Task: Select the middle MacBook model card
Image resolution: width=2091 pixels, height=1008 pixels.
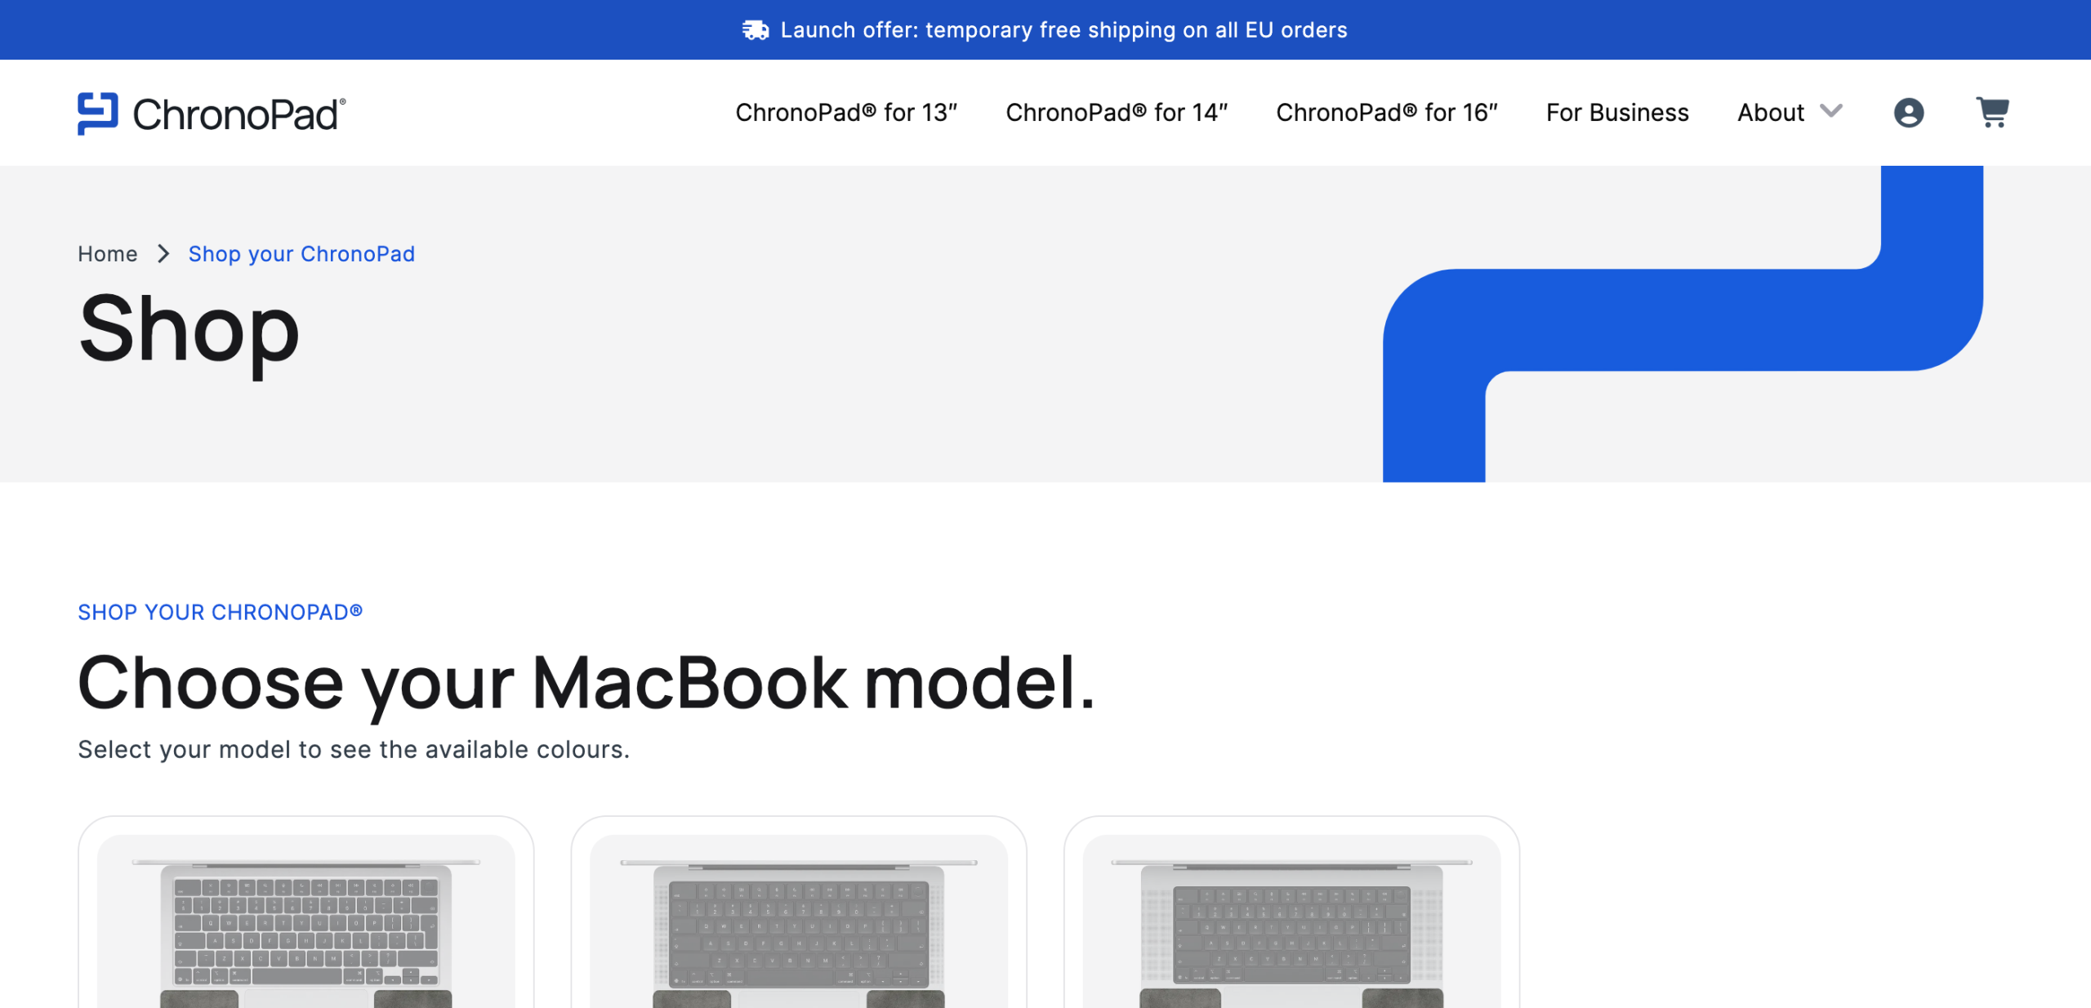Action: coord(799,912)
